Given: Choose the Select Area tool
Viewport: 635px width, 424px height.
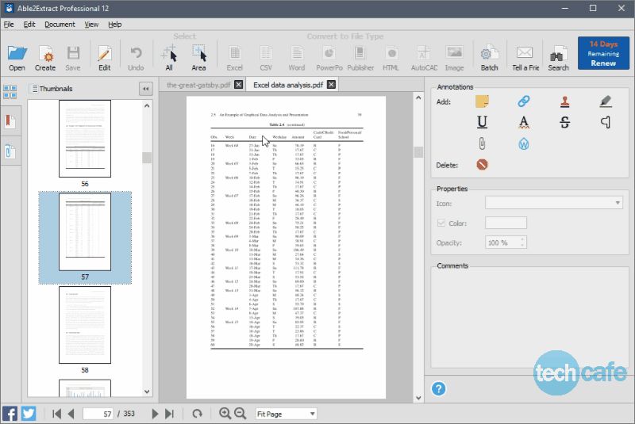Looking at the screenshot, I should click(198, 58).
